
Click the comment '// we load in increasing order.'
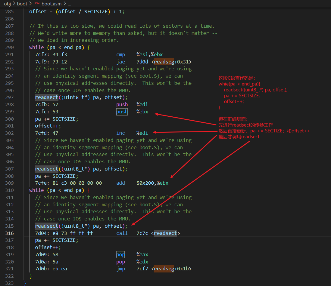pyautogui.click(x=74, y=40)
